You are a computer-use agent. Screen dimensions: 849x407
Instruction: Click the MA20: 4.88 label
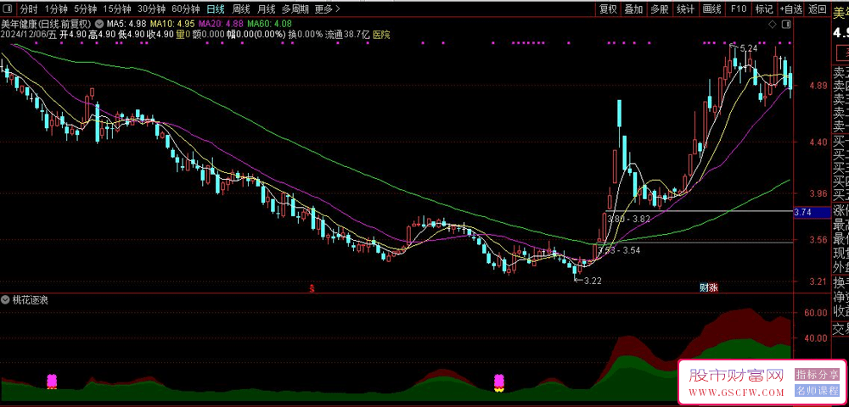click(x=221, y=24)
